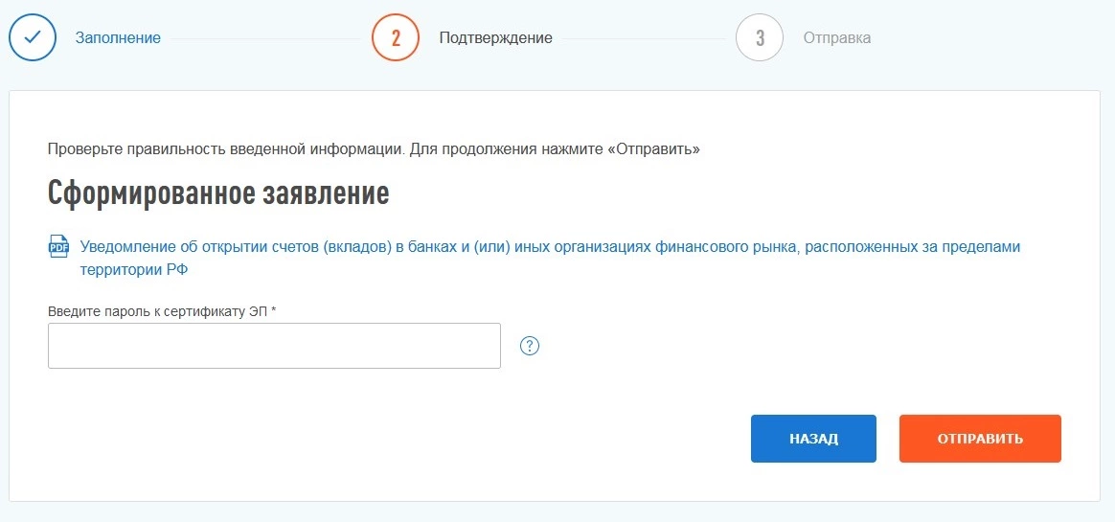
Task: Show help for the certificate password field
Action: click(x=530, y=346)
